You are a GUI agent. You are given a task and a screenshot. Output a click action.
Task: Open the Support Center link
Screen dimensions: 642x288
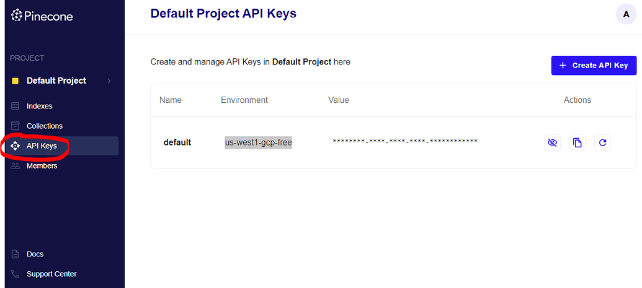pyautogui.click(x=51, y=274)
